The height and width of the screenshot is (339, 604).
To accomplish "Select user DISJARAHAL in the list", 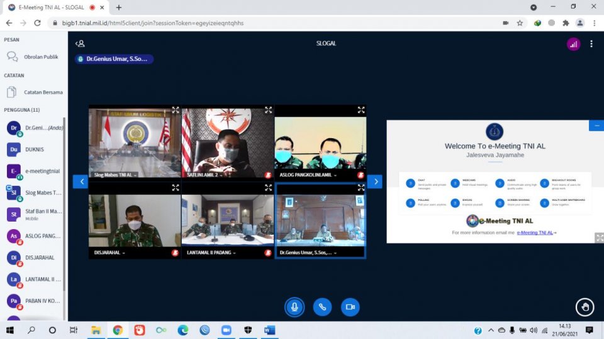I will pyautogui.click(x=33, y=257).
